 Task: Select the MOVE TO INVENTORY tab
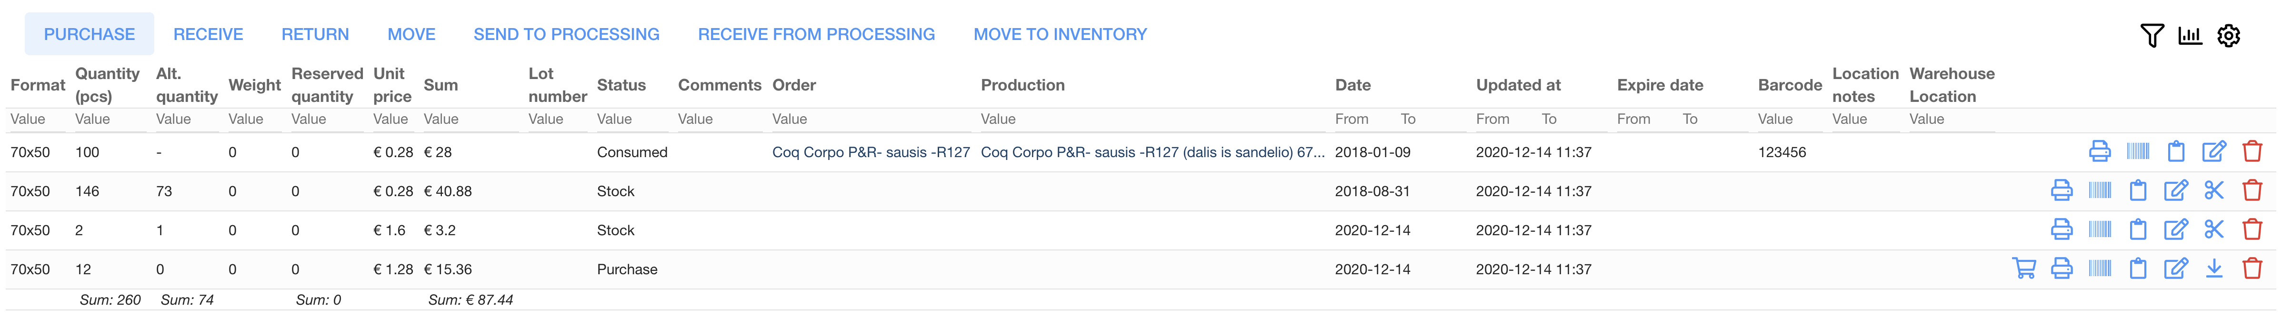pos(1060,35)
